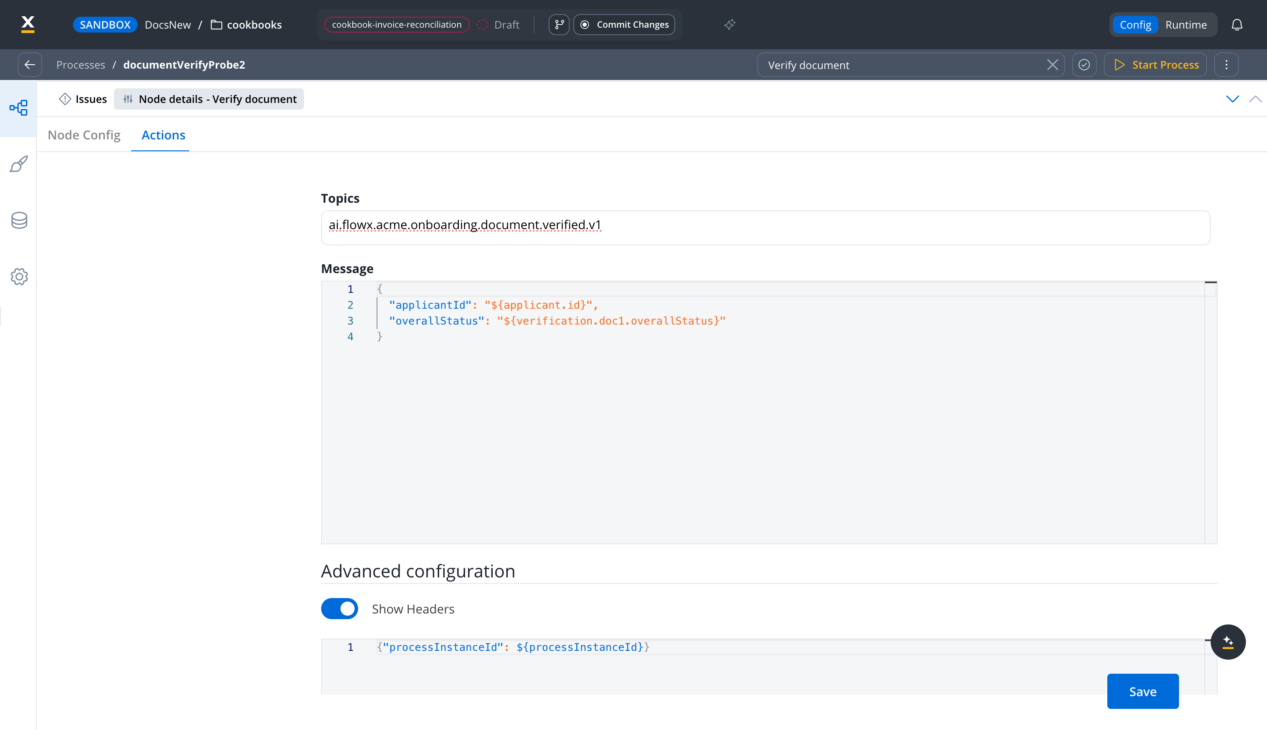Clear the Verify document search field
Viewport: 1267px width, 730px height.
(x=1052, y=65)
